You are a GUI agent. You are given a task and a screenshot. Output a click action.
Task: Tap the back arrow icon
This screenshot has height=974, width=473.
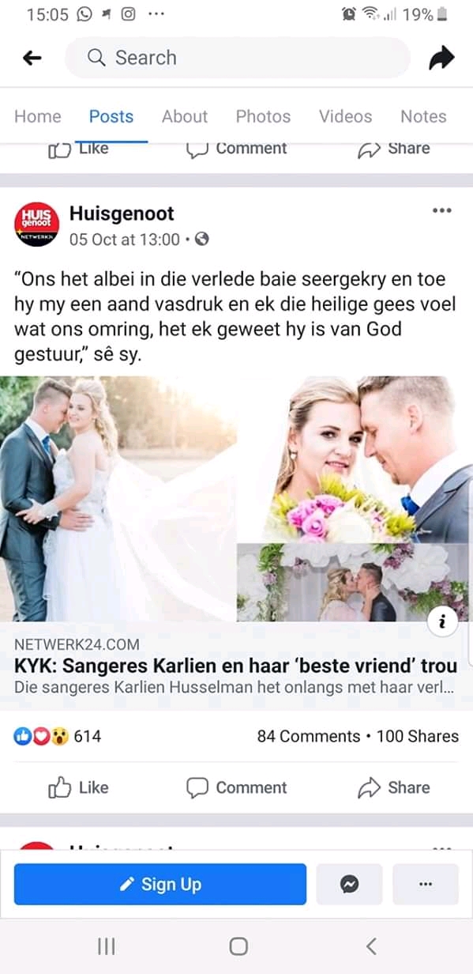[x=32, y=58]
